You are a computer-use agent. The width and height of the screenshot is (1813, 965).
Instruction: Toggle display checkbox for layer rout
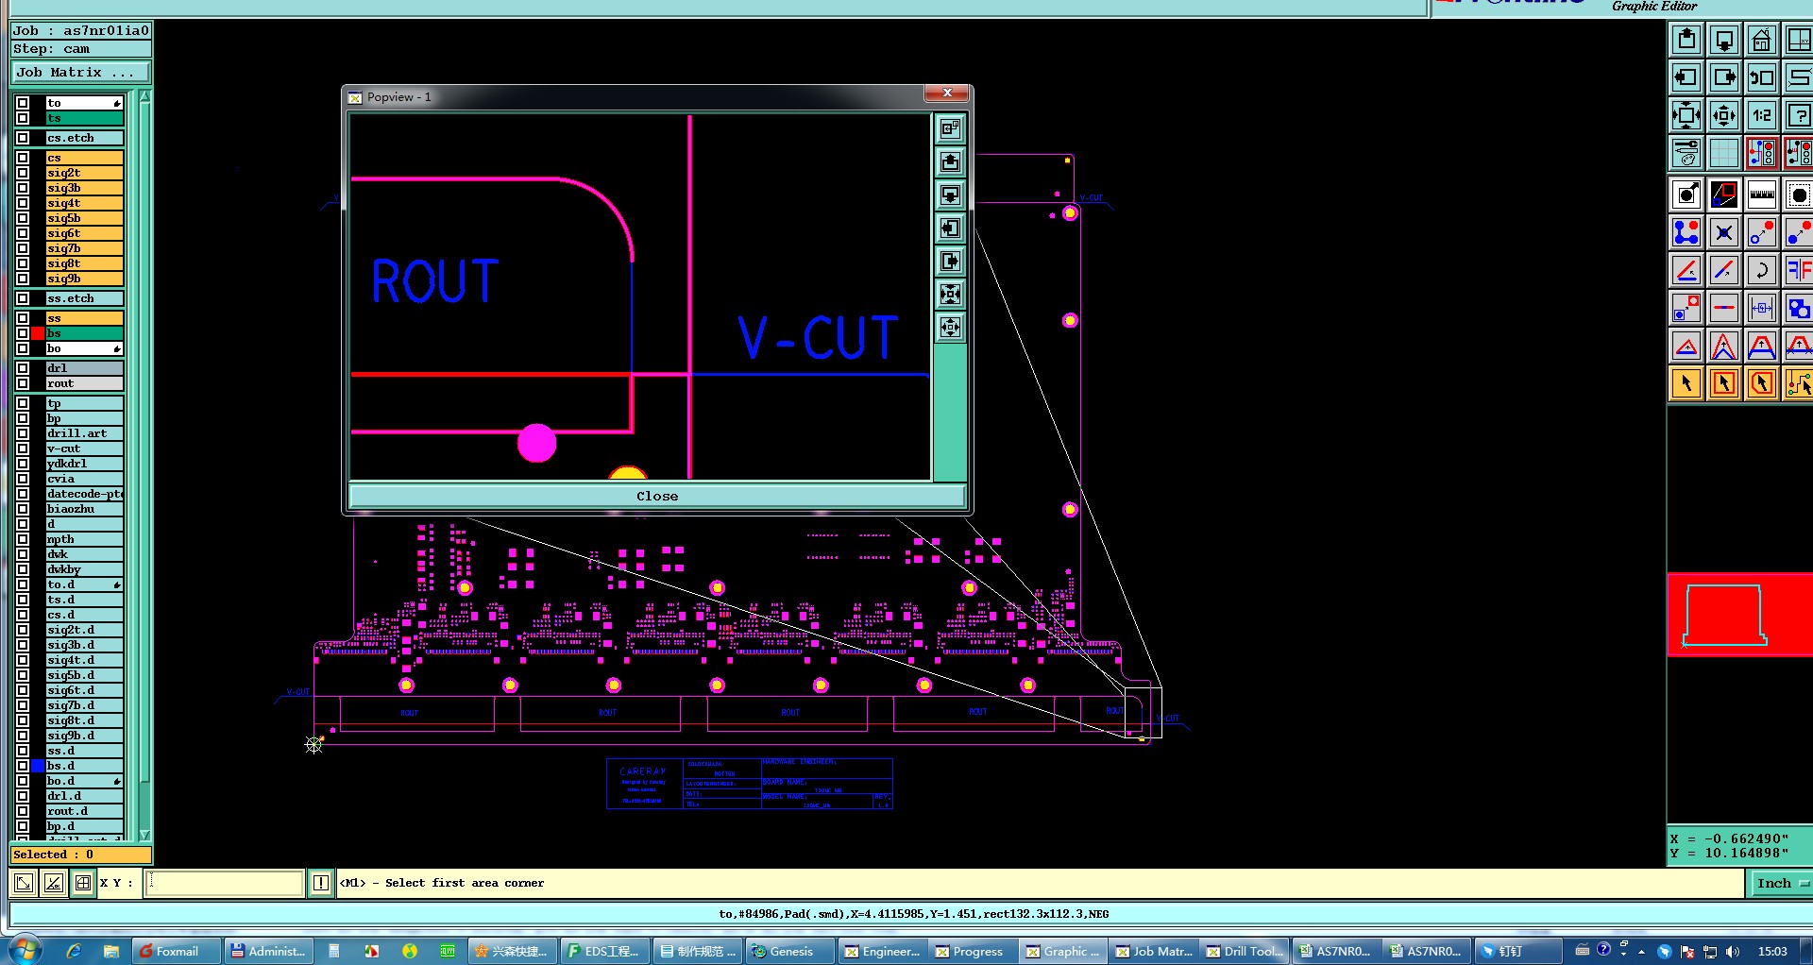[23, 383]
